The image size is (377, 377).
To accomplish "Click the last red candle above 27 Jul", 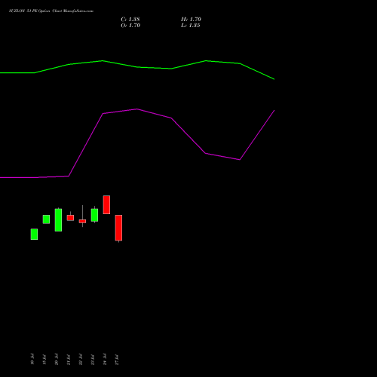I will click(118, 228).
